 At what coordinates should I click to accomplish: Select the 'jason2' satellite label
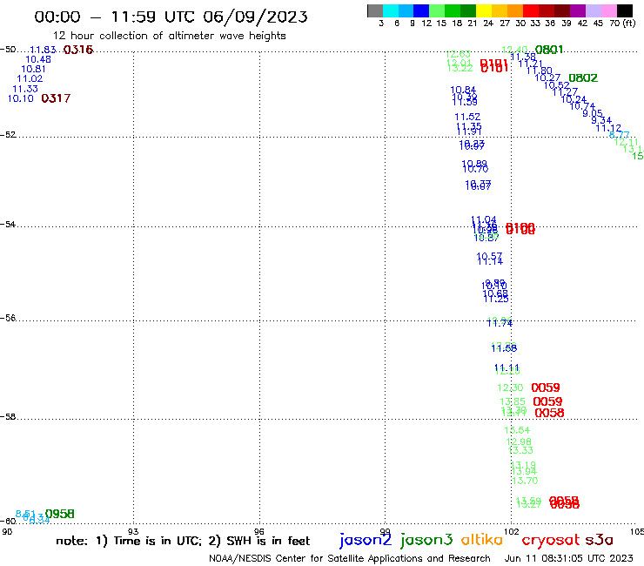[366, 540]
